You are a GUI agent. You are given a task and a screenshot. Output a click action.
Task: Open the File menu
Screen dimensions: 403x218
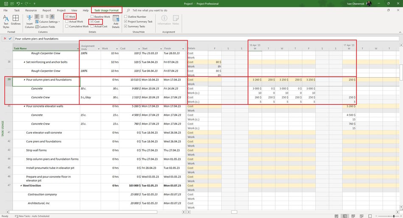6,10
